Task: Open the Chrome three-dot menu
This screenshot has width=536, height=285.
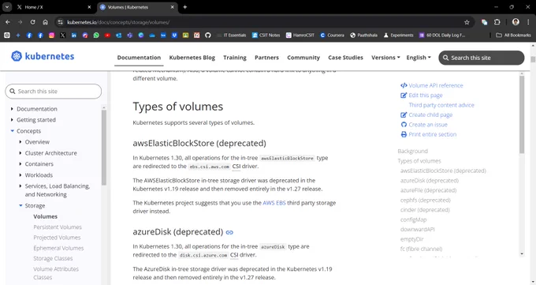Action: pyautogui.click(x=528, y=22)
